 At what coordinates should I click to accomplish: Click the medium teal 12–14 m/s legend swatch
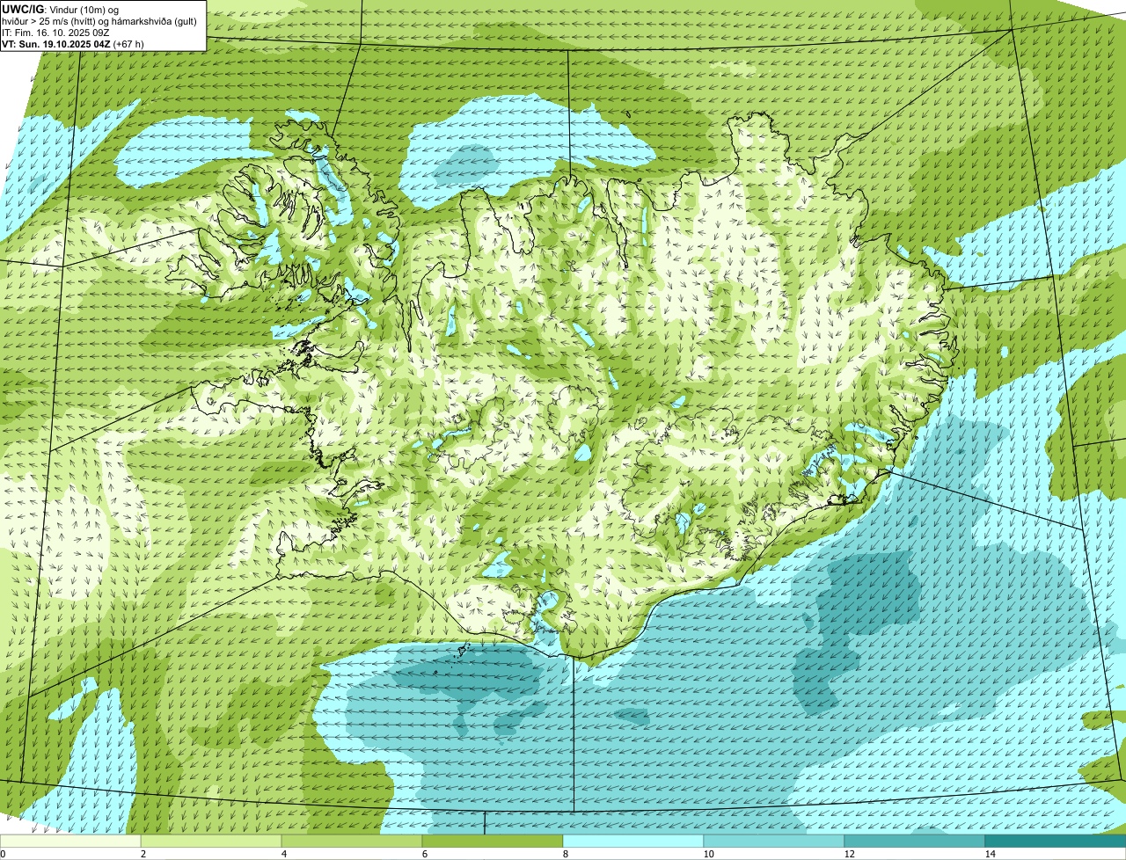point(915,841)
